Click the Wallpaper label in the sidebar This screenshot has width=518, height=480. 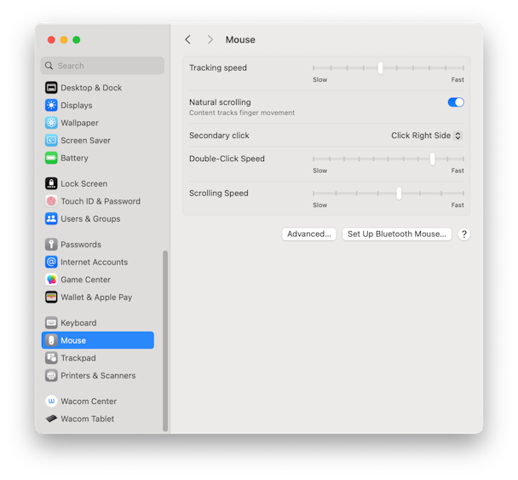[x=79, y=123]
